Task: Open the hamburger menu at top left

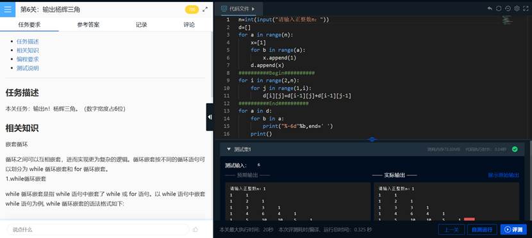Action: (x=8, y=9)
